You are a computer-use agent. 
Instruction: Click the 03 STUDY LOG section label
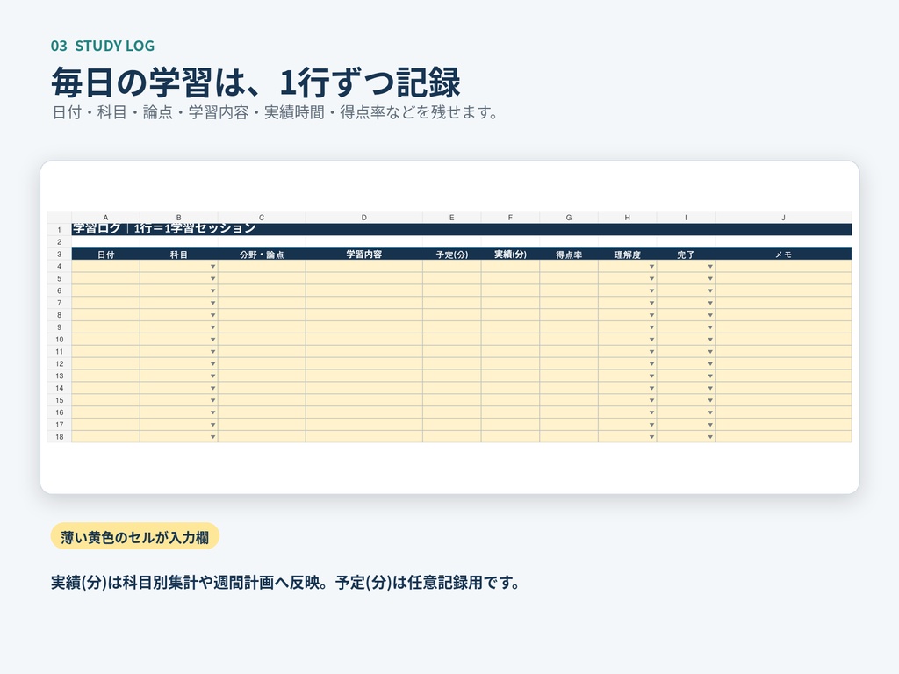point(103,46)
